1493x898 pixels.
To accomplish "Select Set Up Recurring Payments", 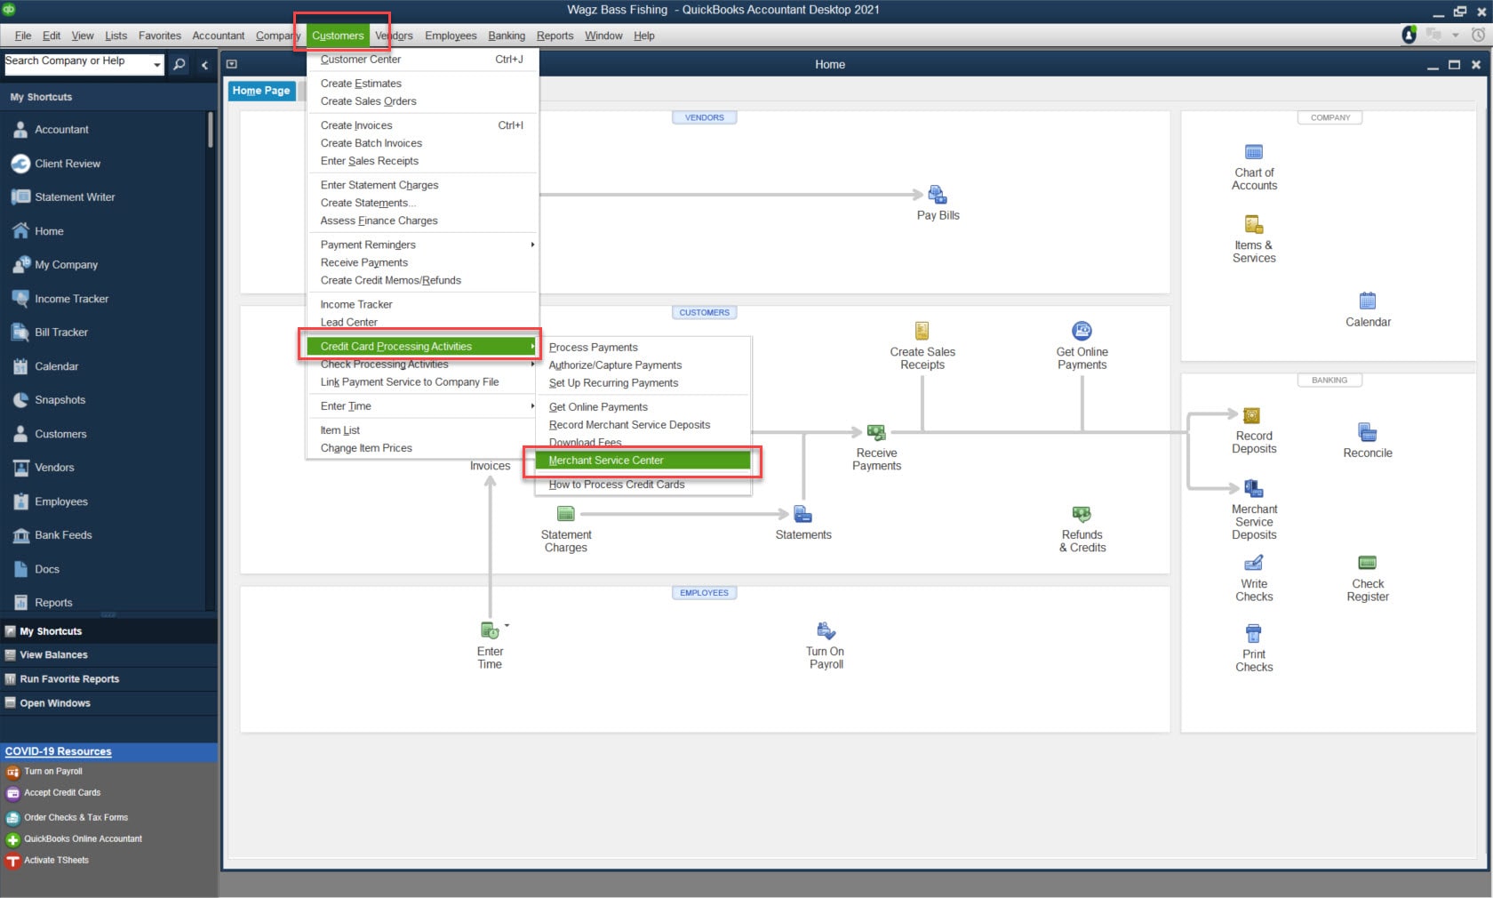I will tap(643, 383).
